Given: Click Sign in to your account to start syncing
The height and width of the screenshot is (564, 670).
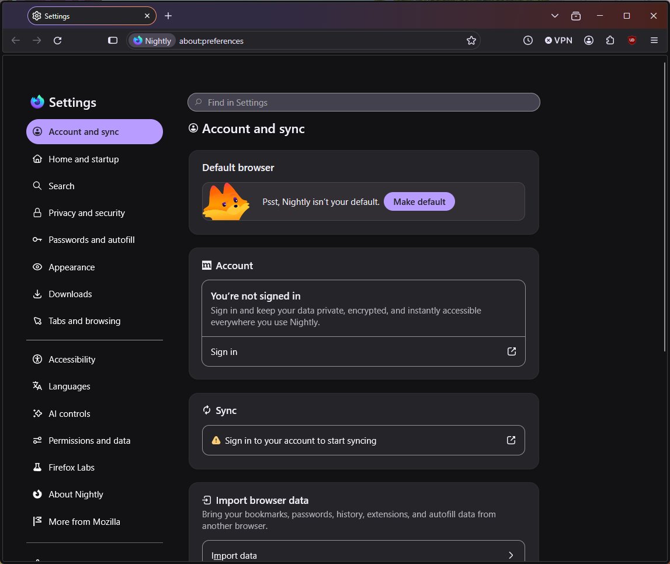Looking at the screenshot, I should [x=363, y=440].
